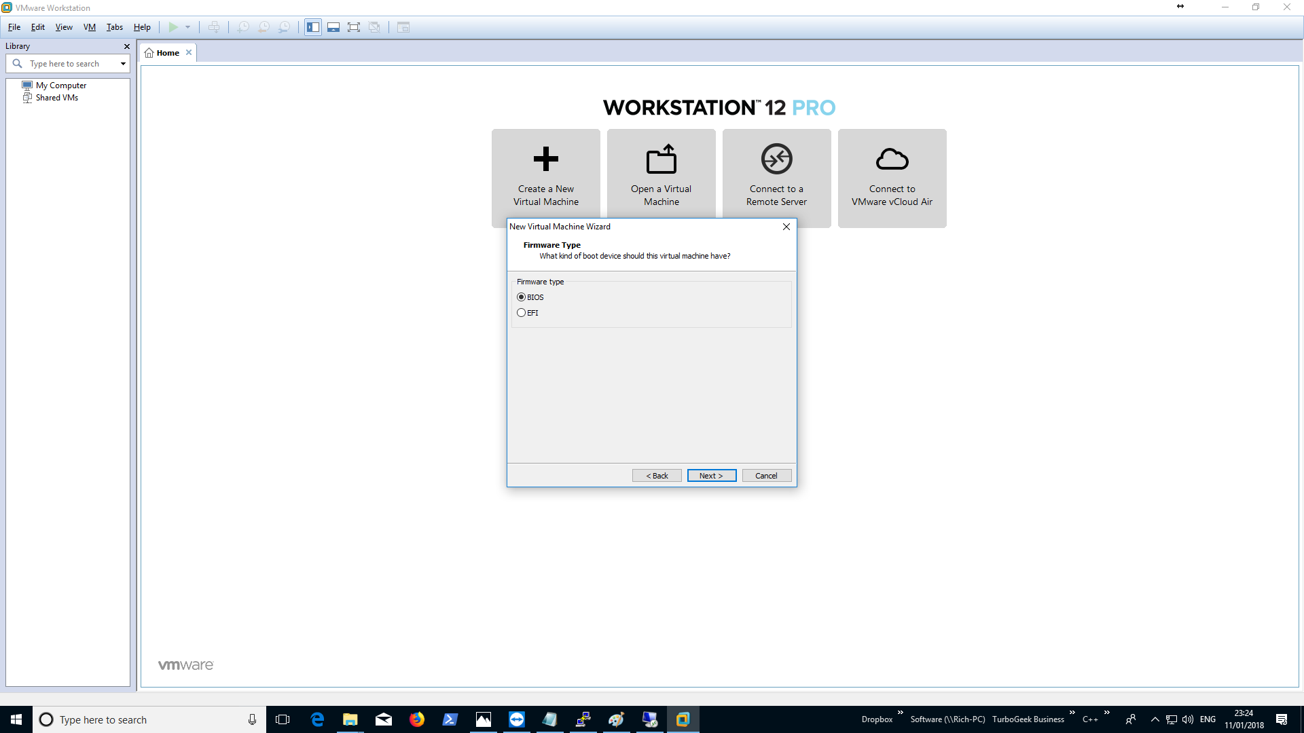Click the People icon in taskbar
This screenshot has height=733, width=1304.
[1131, 719]
